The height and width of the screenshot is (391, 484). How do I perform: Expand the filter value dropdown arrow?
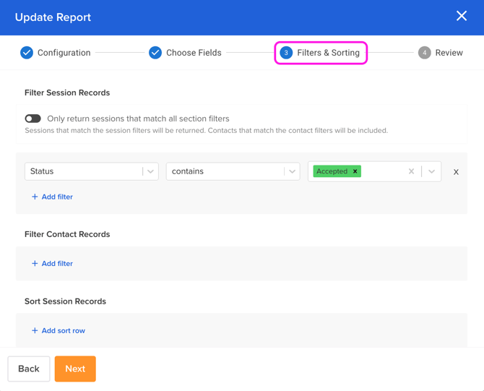point(431,171)
